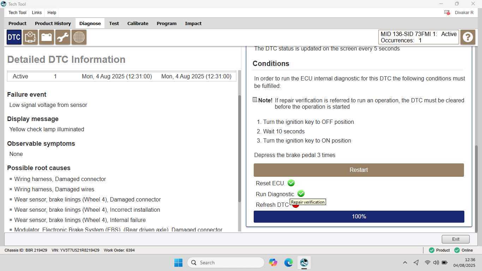
Task: Switch to the Calibrate tab
Action: 138,23
